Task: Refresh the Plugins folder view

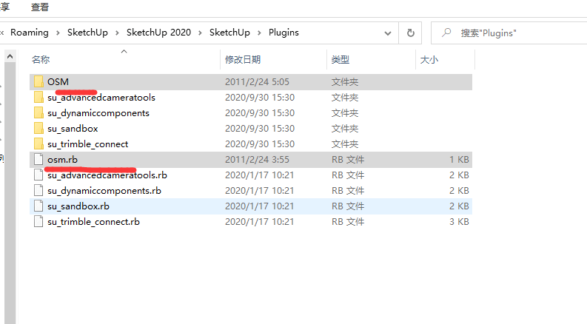Action: 409,33
